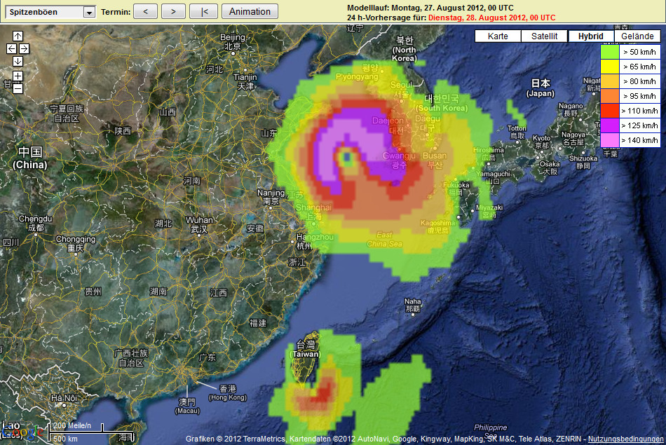666x445 pixels.
Task: Click the orange > 95 km/h legend swatch
Action: point(610,96)
